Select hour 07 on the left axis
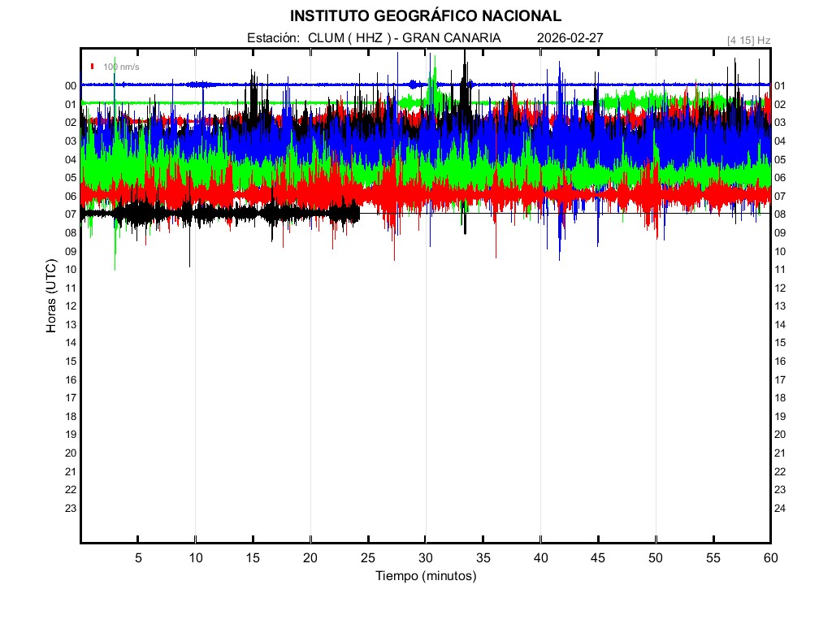Screen dimensions: 832x624 pos(71,214)
